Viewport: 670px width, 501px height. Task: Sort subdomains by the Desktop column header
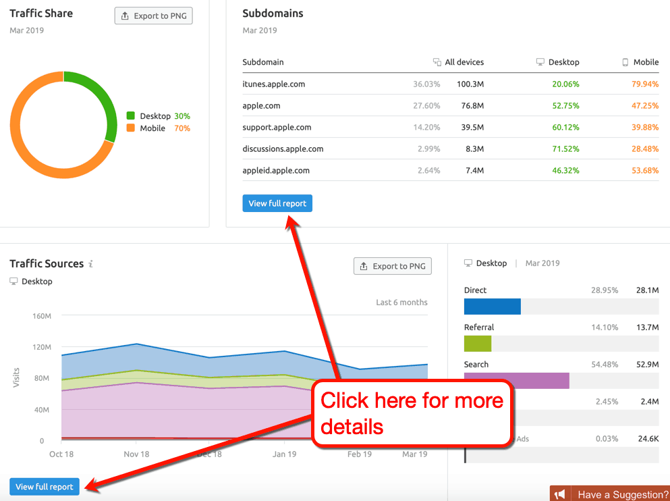click(563, 61)
